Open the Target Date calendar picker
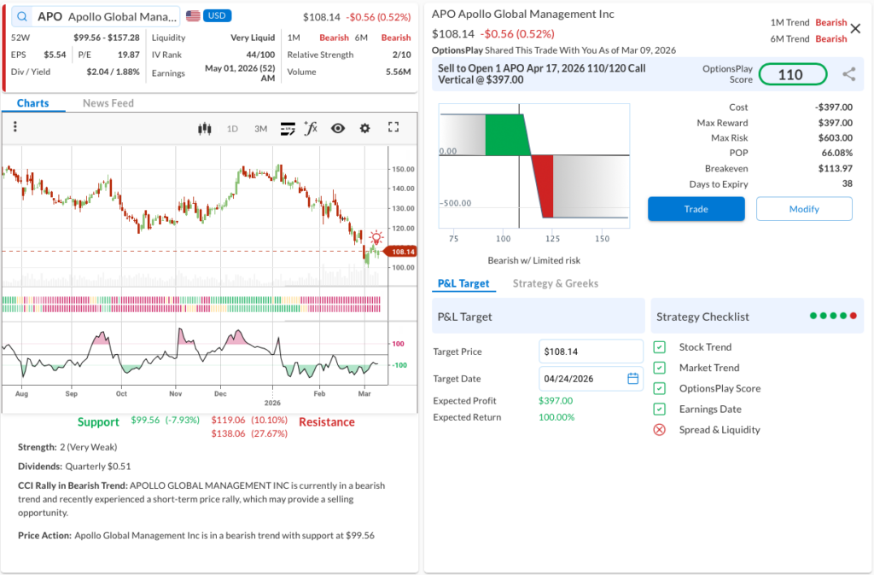Screen dimensions: 874x575 [x=632, y=379]
